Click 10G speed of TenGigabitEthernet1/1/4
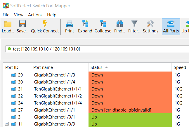189x127 pixels. tap(178, 103)
